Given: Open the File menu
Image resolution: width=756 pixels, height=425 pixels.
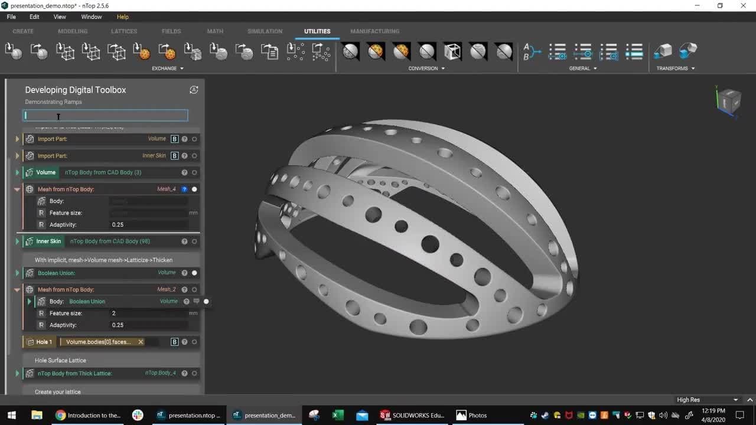Looking at the screenshot, I should pyautogui.click(x=11, y=17).
